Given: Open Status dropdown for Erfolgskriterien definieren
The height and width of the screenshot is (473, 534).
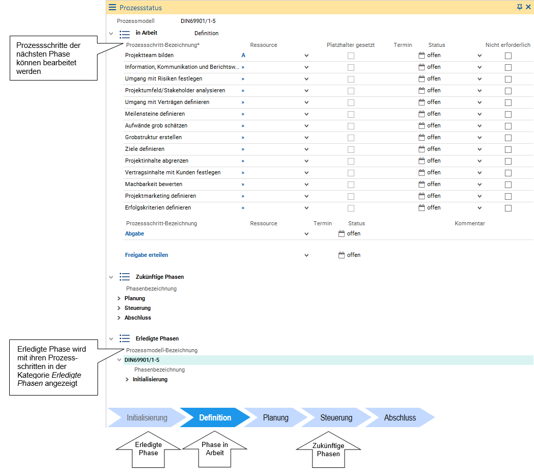Looking at the screenshot, I should coord(479,208).
